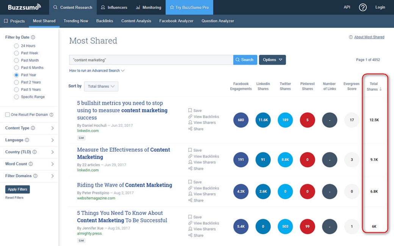Open the Influencers top menu tab
394x246 pixels.
[x=114, y=7]
